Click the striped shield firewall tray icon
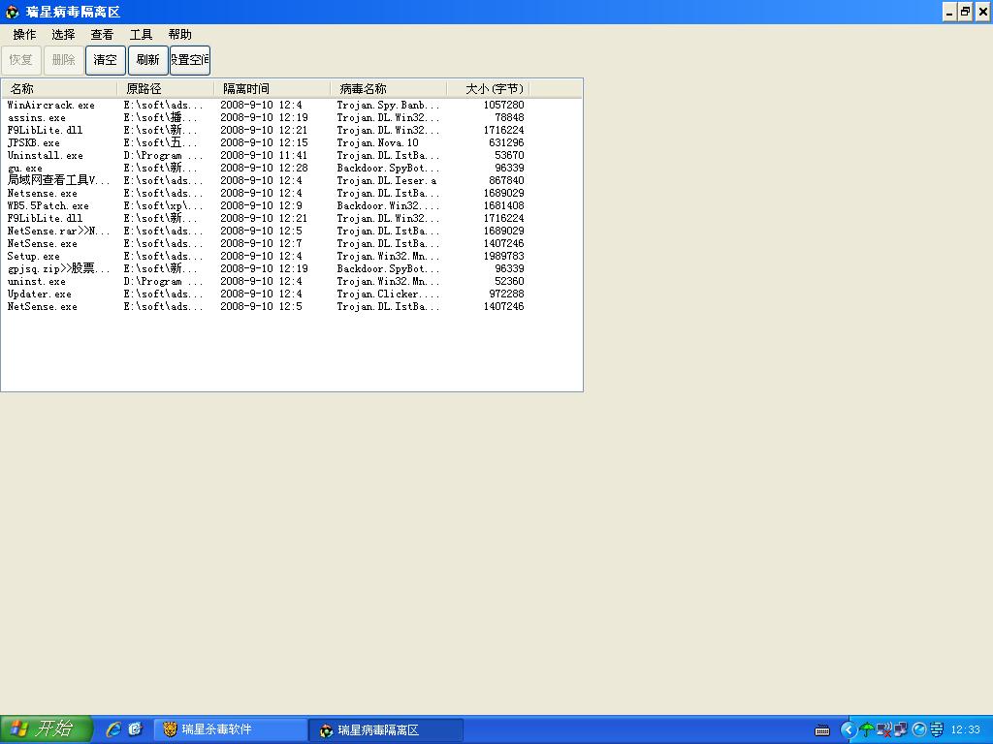Screen dimensions: 993x744 (937, 729)
